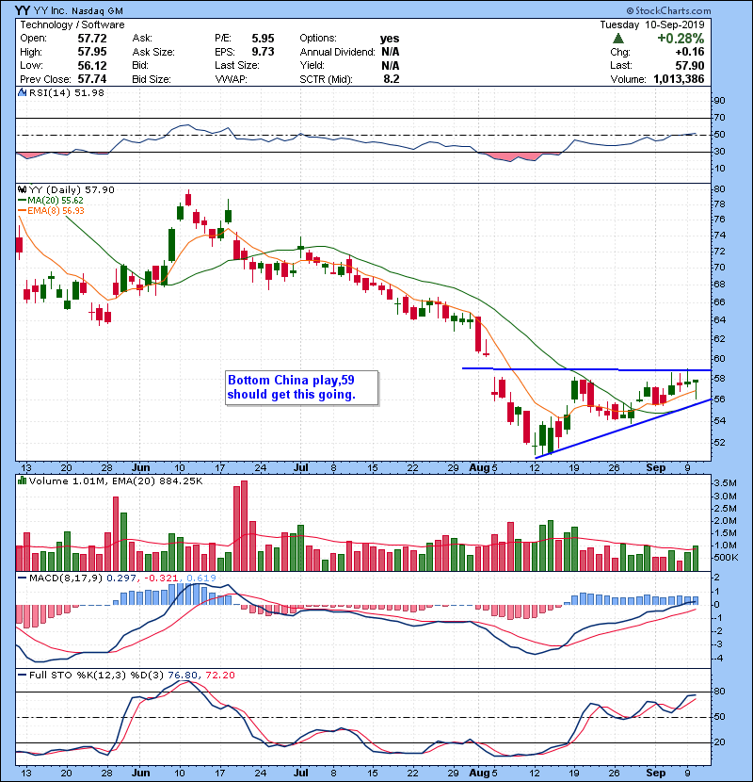Viewport: 753px width, 782px height.
Task: Click the Yield N/A value
Action: click(391, 65)
